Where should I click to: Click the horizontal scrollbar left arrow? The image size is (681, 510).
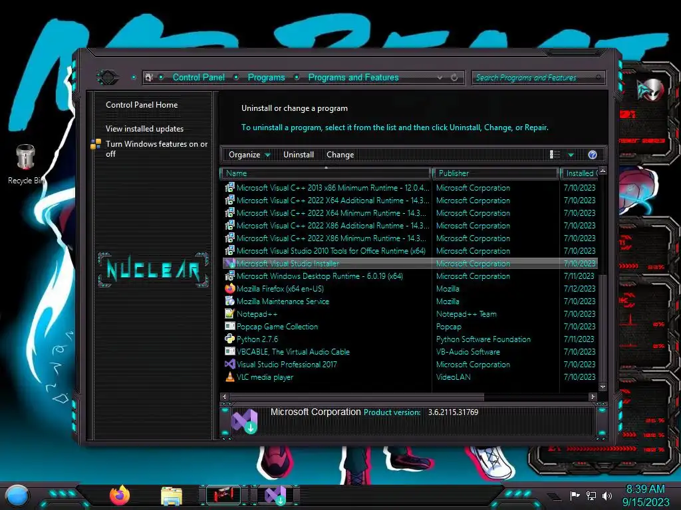pyautogui.click(x=224, y=396)
